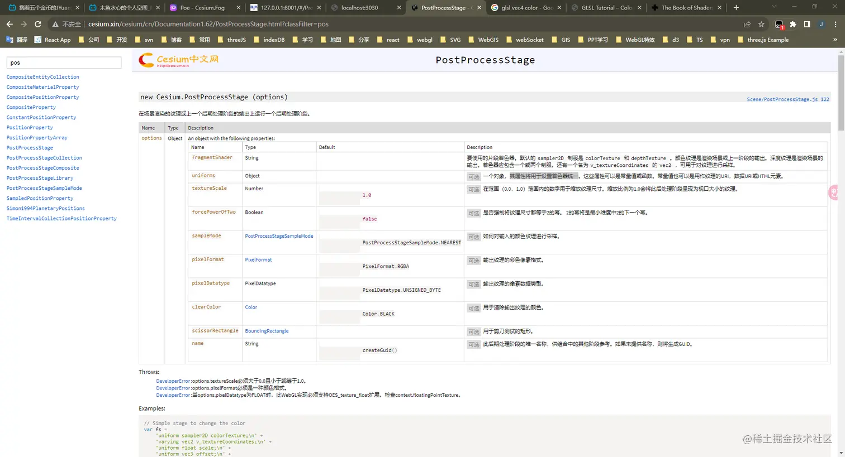
Task: Open Simon1994PlanetaryPositions in sidebar
Action: click(x=45, y=208)
